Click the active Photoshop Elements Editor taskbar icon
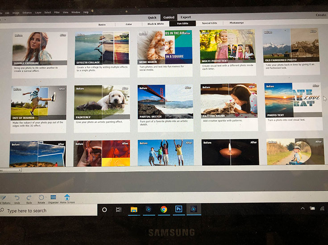This screenshot has width=328, height=245. click(194, 209)
